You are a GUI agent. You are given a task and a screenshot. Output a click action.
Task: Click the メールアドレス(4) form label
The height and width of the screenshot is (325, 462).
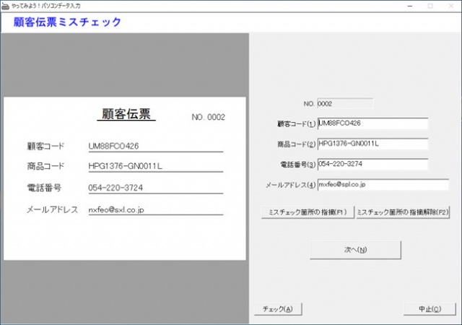[291, 185]
